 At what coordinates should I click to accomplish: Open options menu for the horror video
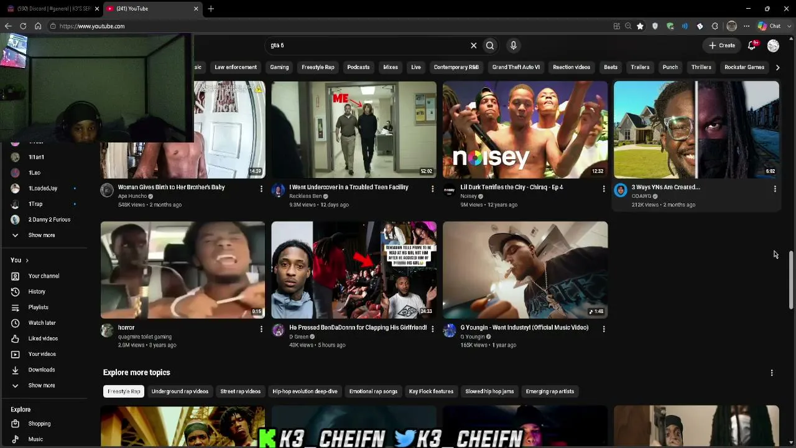click(261, 329)
